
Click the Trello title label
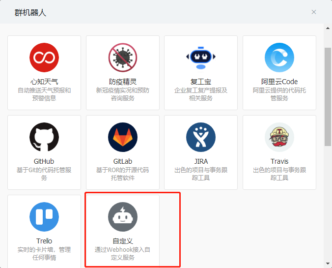(44, 241)
